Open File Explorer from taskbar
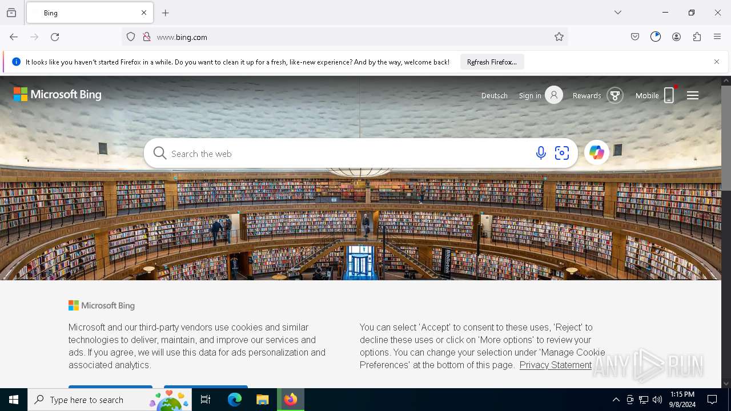This screenshot has height=411, width=731. coord(262,400)
